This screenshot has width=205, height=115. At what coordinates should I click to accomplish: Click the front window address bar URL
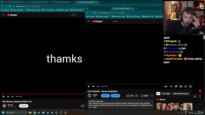click(x=113, y=13)
